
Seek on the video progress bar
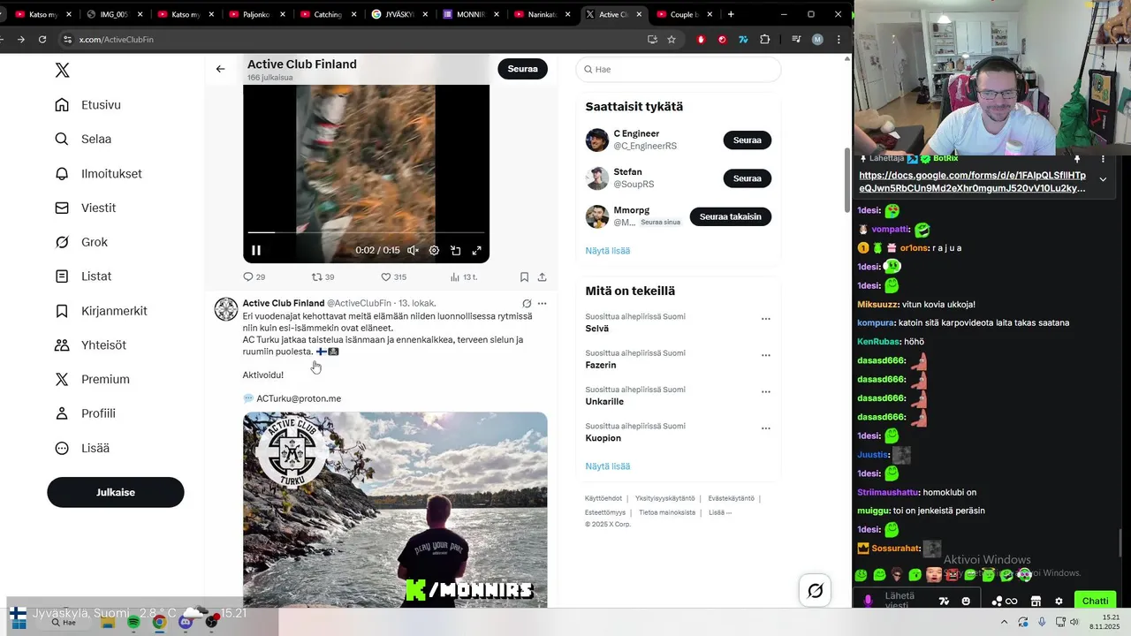[x=366, y=232]
